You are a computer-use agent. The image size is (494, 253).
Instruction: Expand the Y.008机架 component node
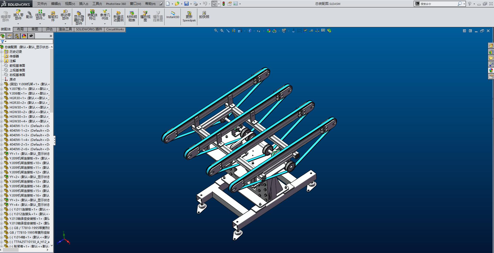pyautogui.click(x=2, y=84)
